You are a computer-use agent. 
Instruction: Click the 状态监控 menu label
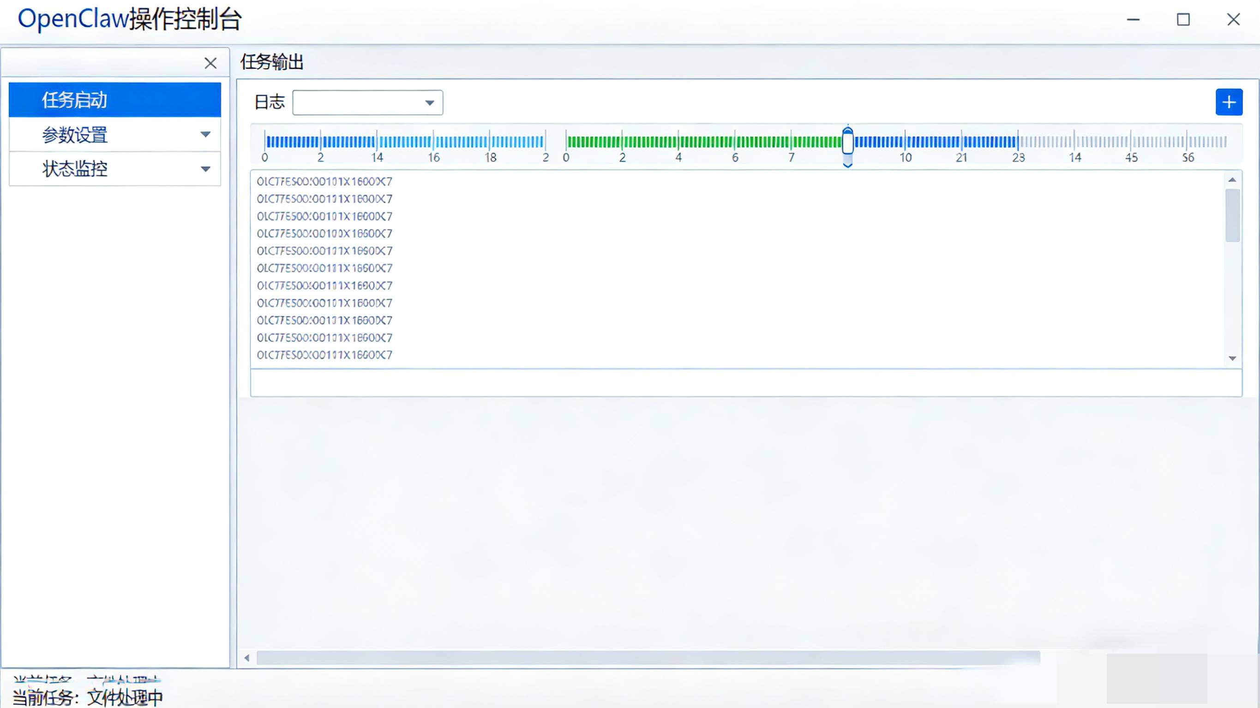click(x=74, y=169)
